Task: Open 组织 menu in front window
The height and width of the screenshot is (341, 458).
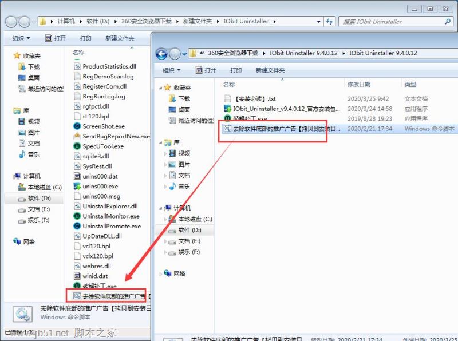Action: (x=171, y=70)
